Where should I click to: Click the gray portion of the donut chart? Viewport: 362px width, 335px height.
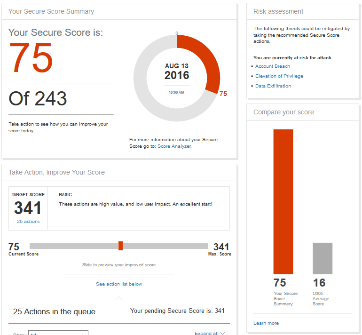point(146,94)
